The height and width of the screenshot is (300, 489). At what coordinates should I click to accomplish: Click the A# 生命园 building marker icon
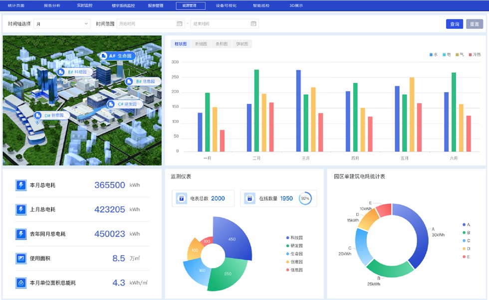(x=104, y=56)
